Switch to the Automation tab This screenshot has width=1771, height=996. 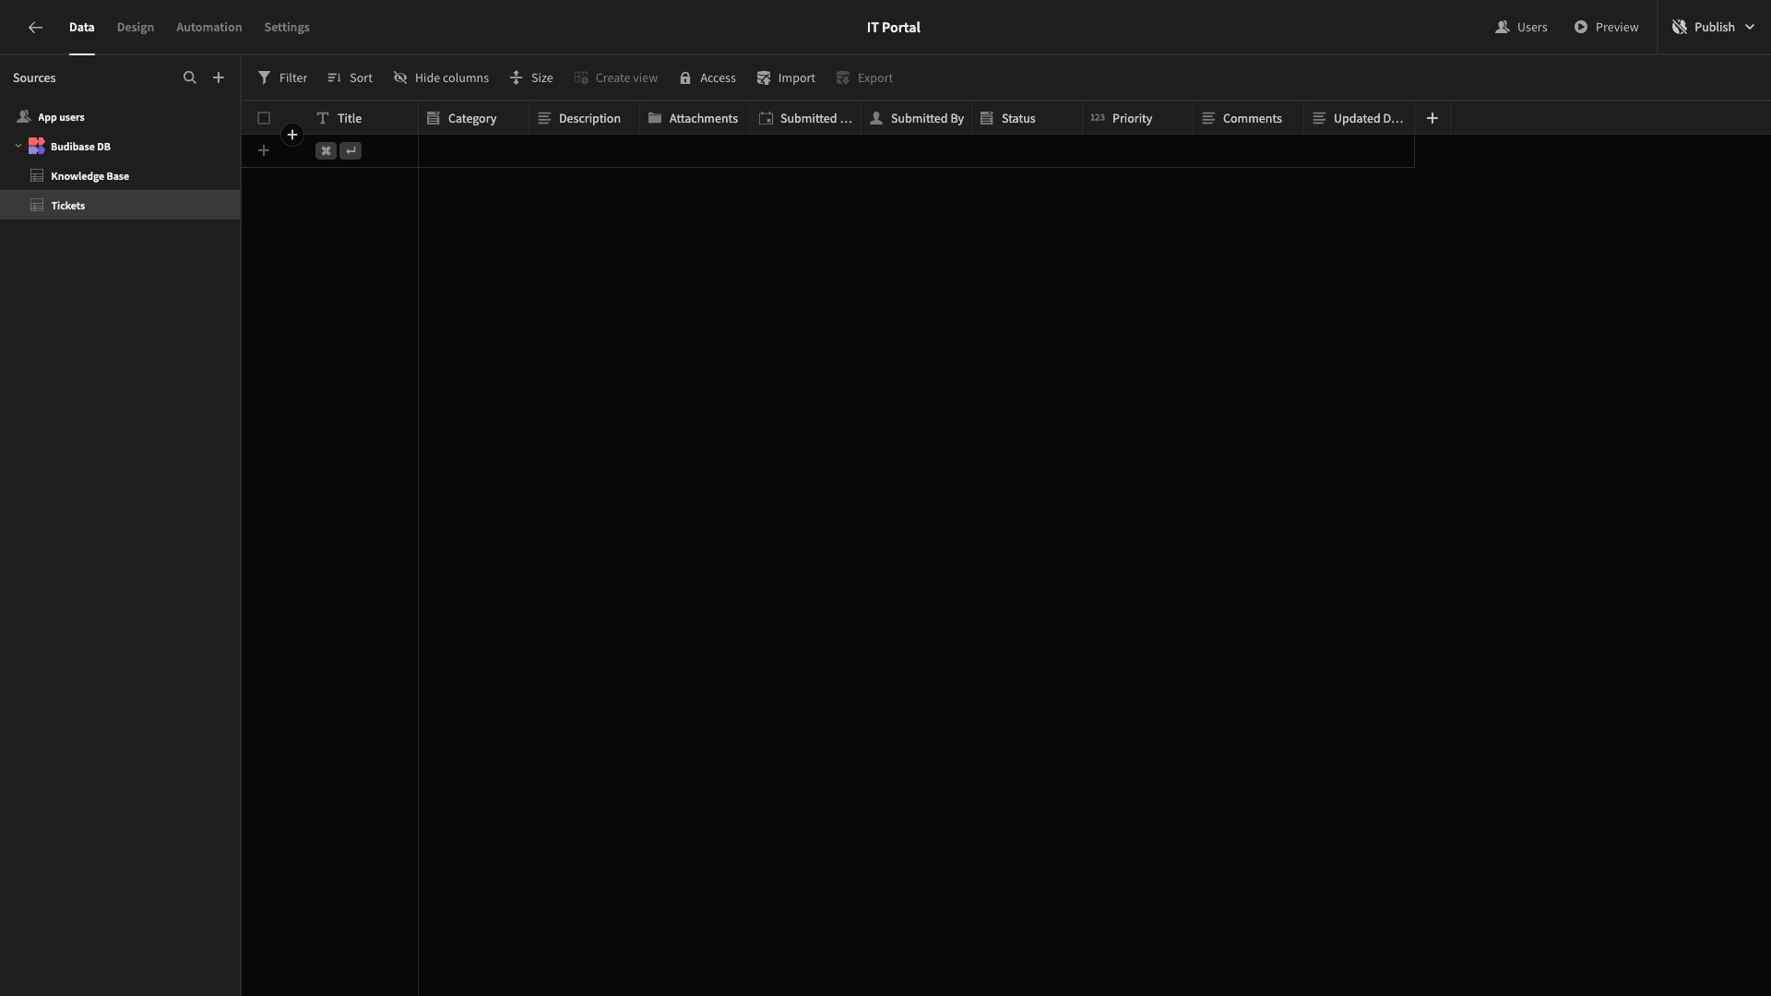[209, 28]
